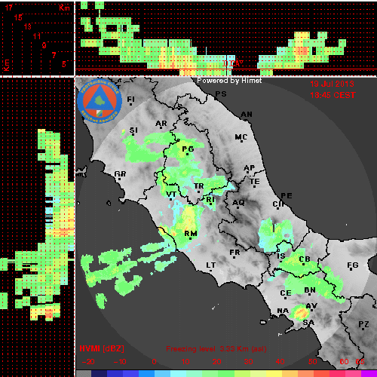Click the strong radar echo near Naples (NA)
The width and height of the screenshot is (377, 377).
coord(300,313)
